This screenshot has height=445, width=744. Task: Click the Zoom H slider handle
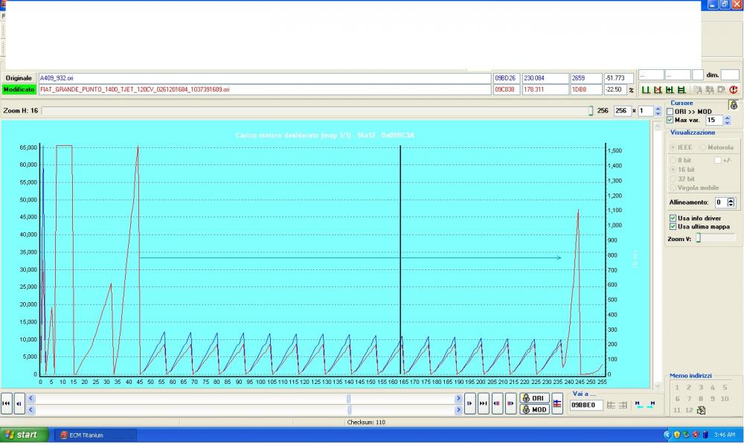coord(591,111)
